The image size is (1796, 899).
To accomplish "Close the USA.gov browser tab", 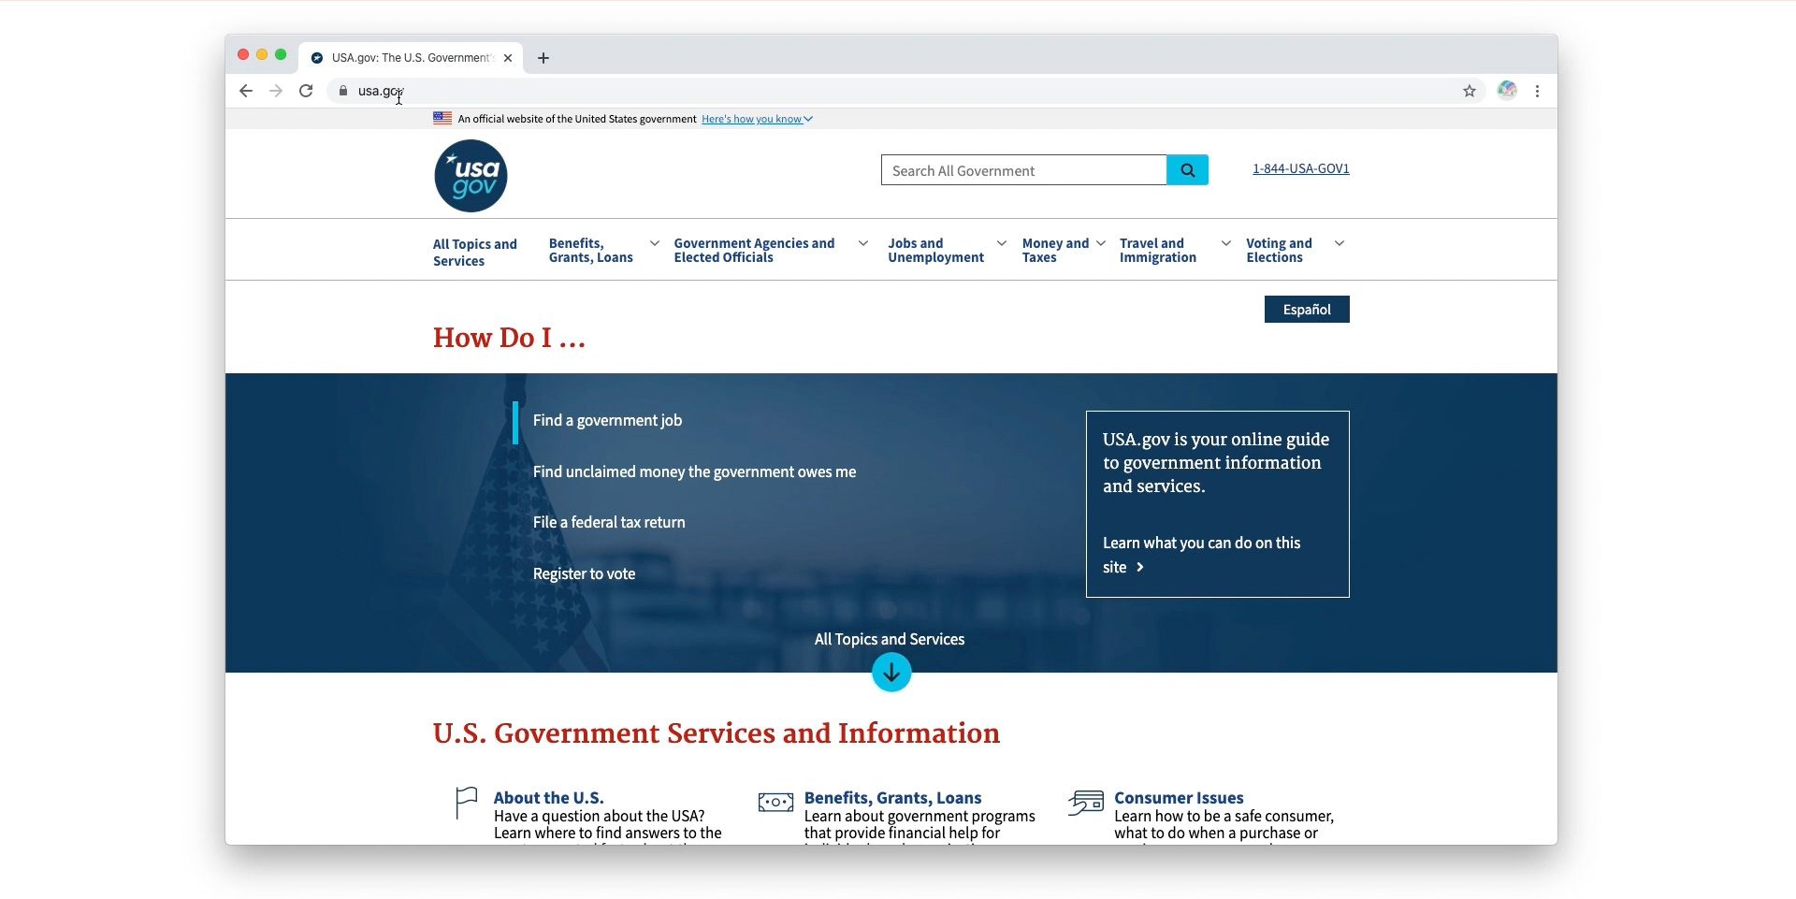I will click(508, 58).
